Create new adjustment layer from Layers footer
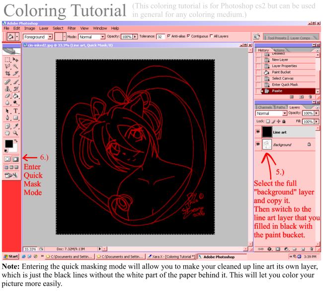Image resolution: width=323 pixels, height=293 pixels. tap(286, 249)
